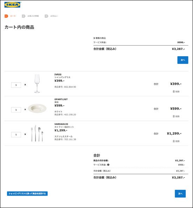This screenshot has width=193, height=208.
Task: Click the OFANTLIGT quantity field
Action: click(16, 110)
